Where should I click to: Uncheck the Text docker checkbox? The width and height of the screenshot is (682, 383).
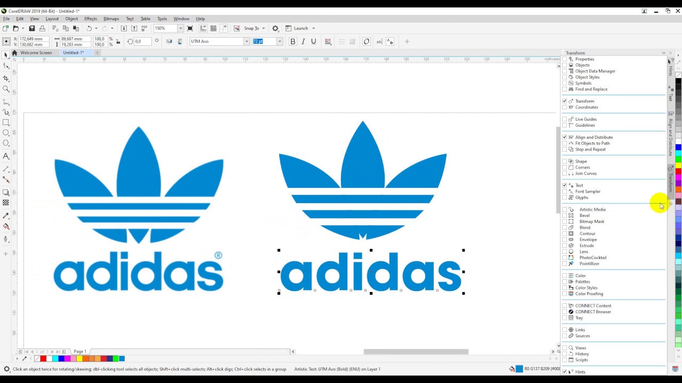point(565,185)
